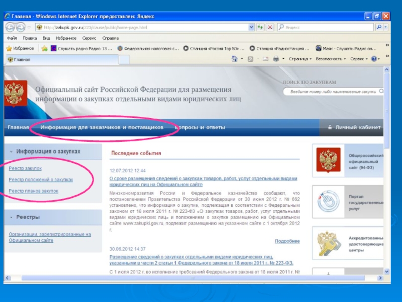Open the Реестр планов закупок link
This screenshot has height=302, width=402.
coord(33,191)
